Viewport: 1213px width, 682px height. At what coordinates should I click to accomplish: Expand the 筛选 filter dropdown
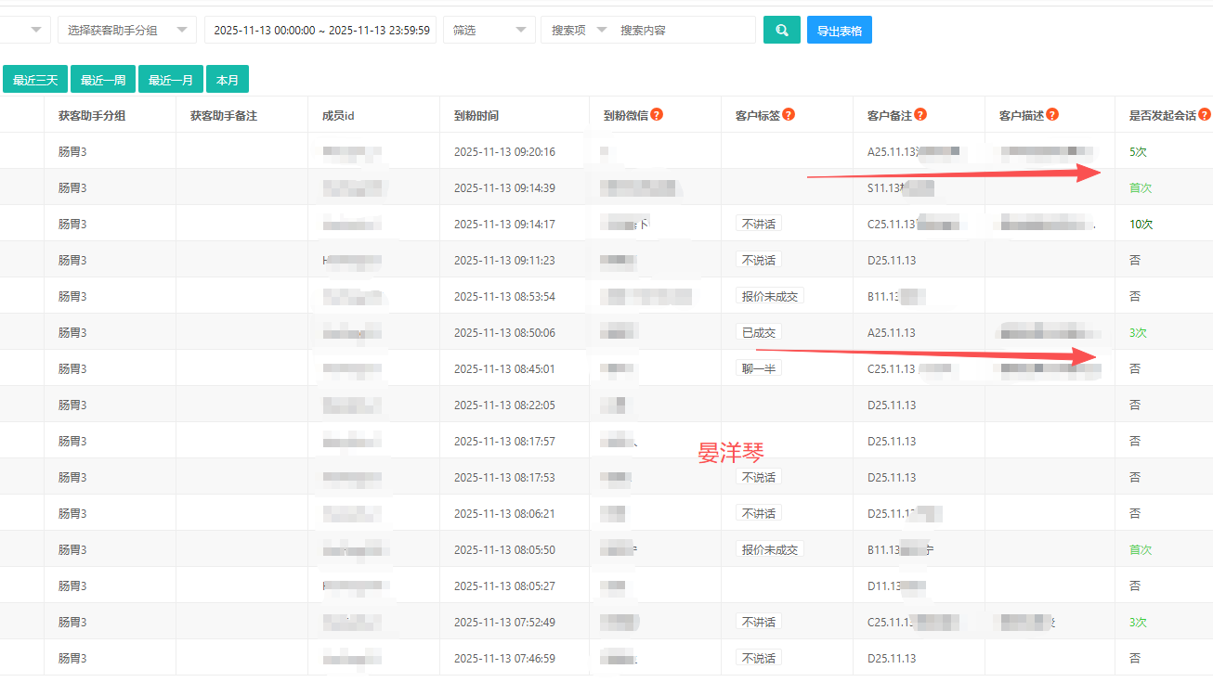pyautogui.click(x=489, y=31)
